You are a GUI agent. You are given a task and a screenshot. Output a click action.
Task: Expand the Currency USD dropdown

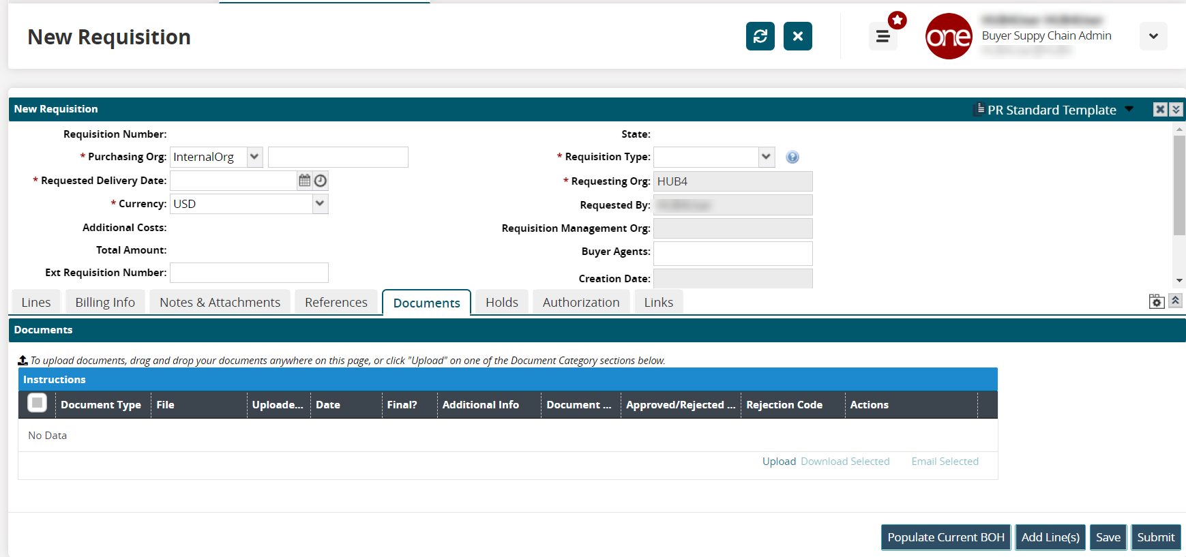[x=320, y=204]
